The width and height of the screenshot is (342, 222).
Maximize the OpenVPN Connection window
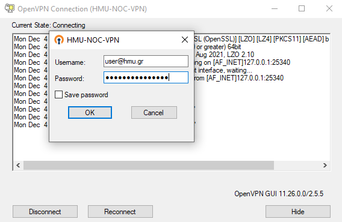click(302, 8)
